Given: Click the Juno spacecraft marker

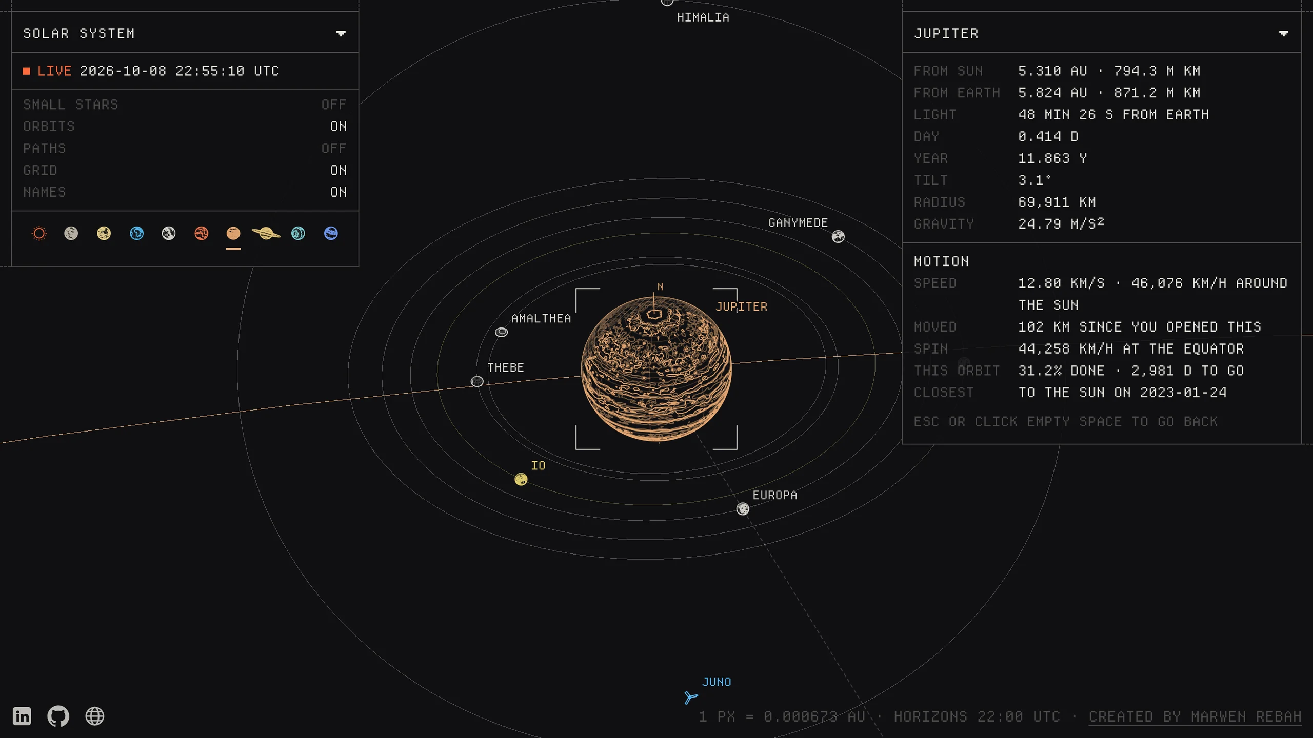Looking at the screenshot, I should [x=691, y=698].
